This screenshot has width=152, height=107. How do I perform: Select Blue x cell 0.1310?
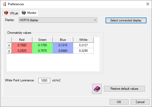pos(63,45)
